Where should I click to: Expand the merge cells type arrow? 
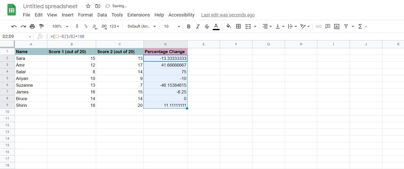click(255, 27)
